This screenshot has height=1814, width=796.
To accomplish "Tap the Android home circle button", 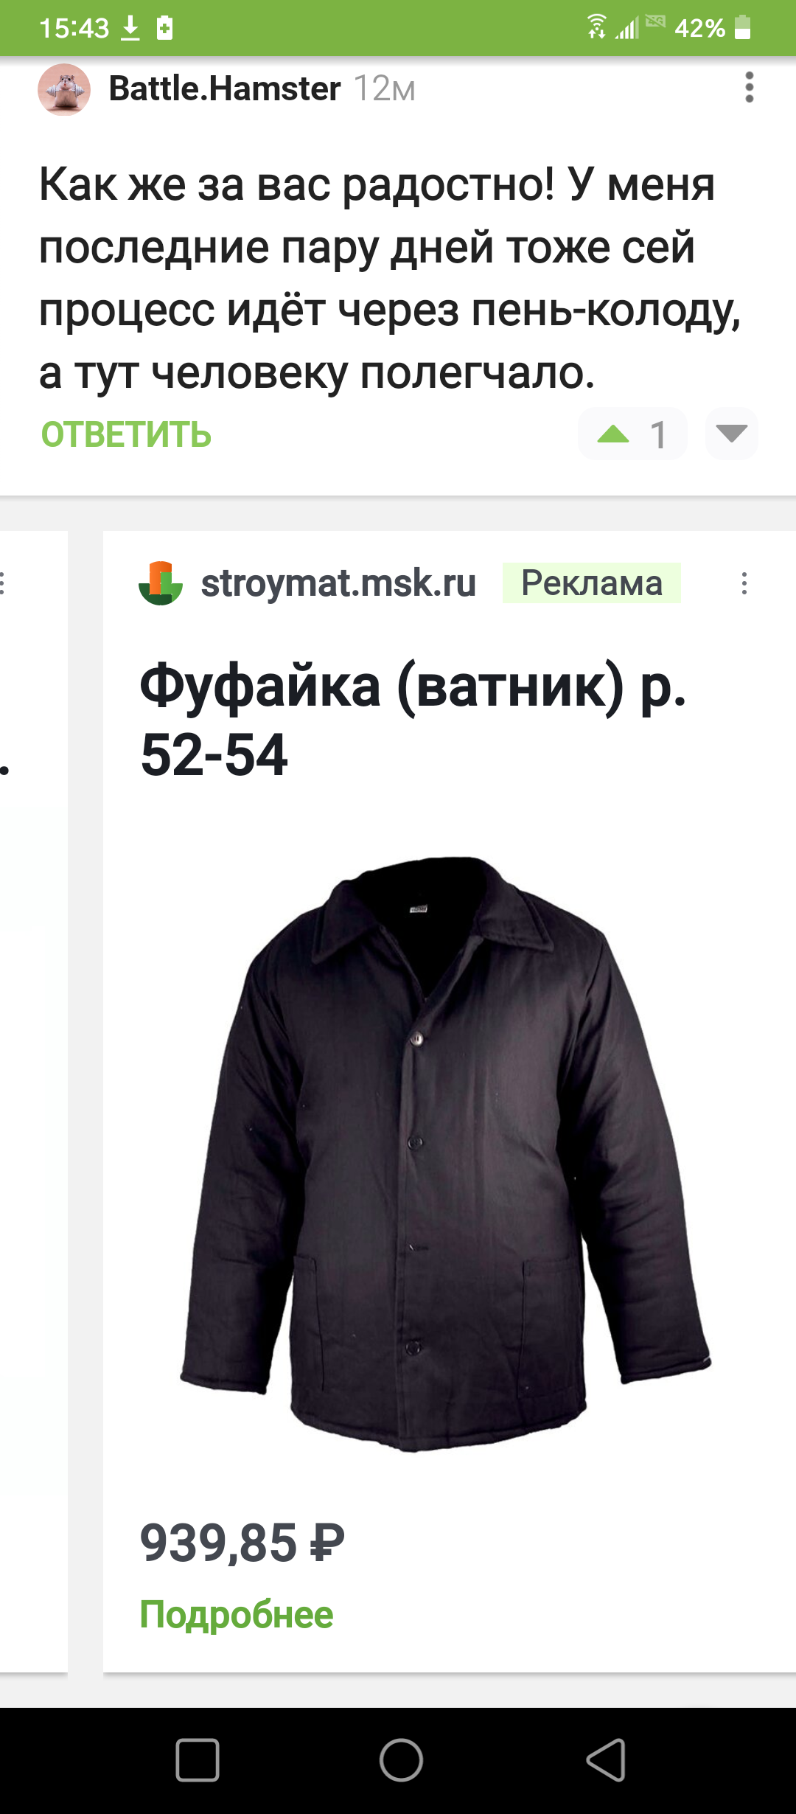I will tap(401, 1760).
